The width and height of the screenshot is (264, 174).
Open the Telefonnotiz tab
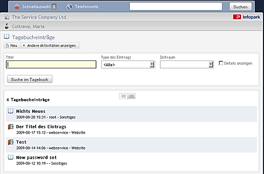click(82, 7)
